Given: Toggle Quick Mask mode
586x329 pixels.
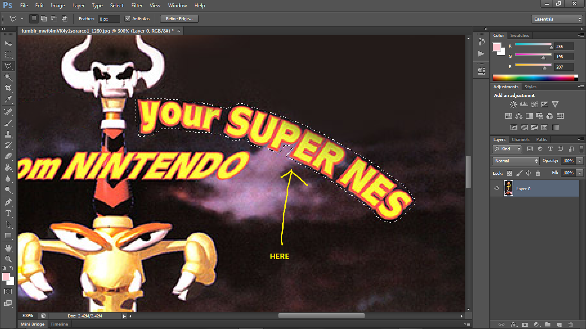Looking at the screenshot, I should (x=8, y=291).
